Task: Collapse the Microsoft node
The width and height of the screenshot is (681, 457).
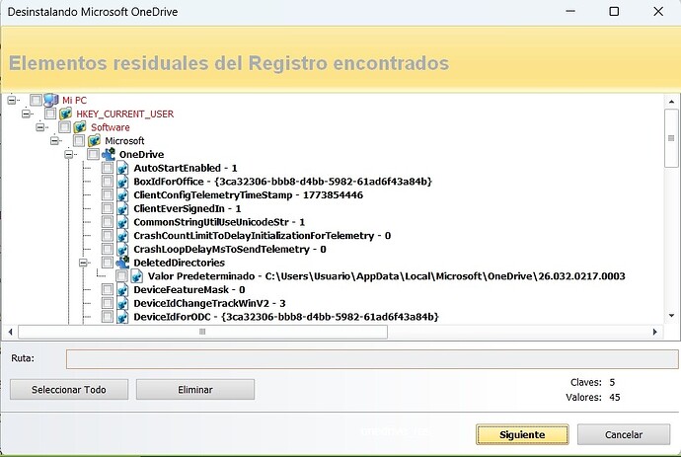Action: click(54, 140)
